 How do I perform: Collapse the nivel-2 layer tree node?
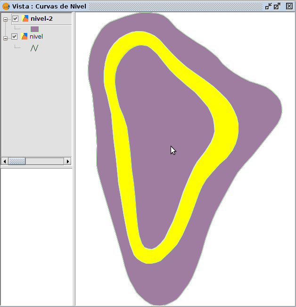point(6,19)
